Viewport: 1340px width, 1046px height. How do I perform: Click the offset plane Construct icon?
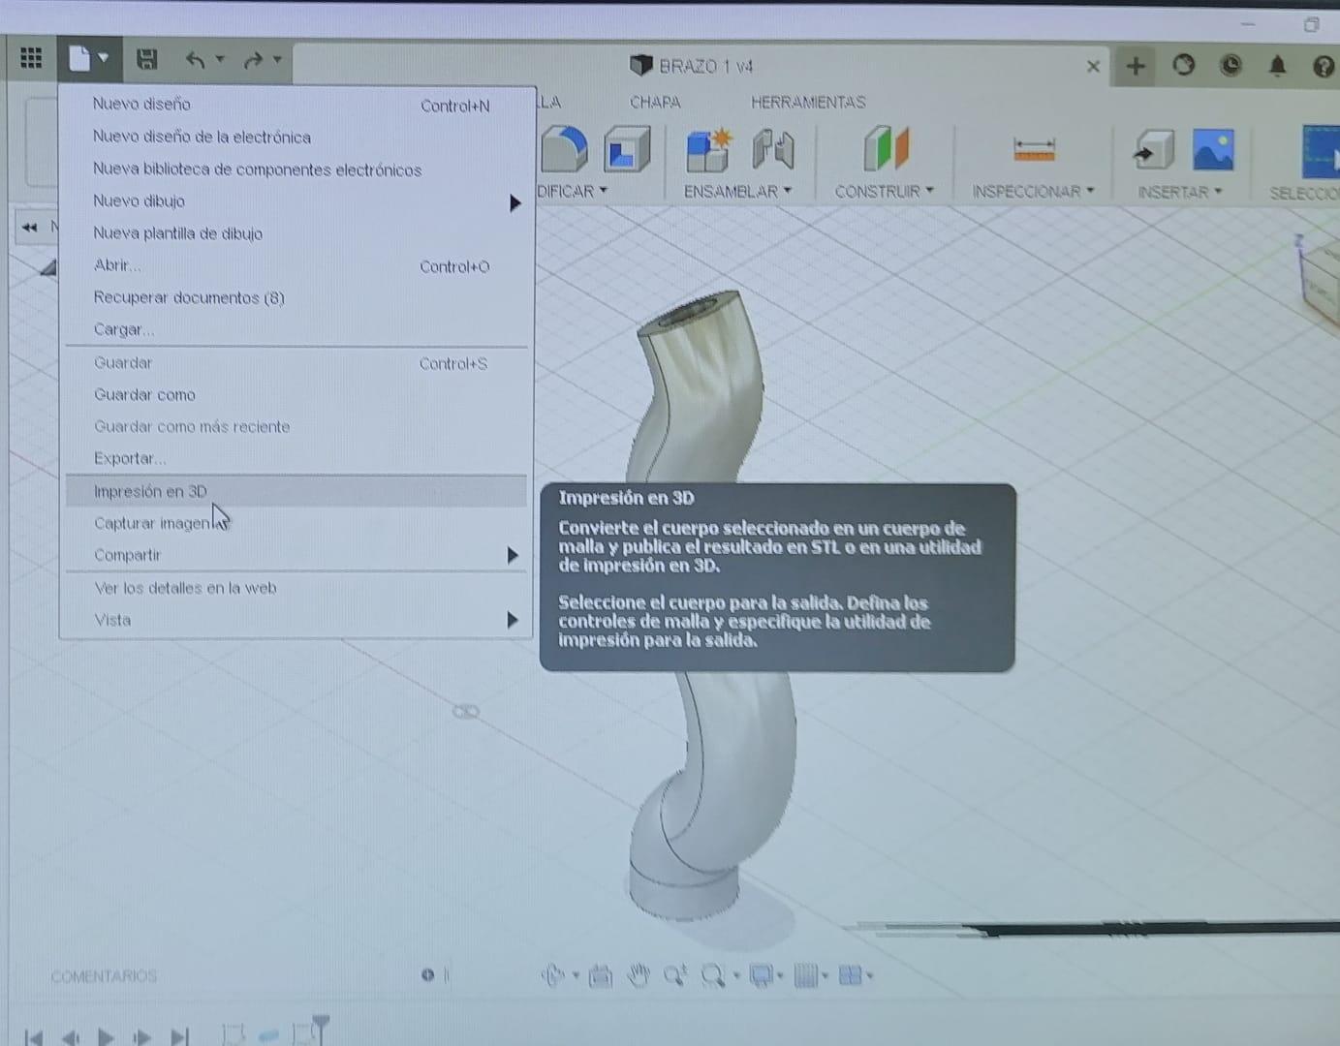886,149
